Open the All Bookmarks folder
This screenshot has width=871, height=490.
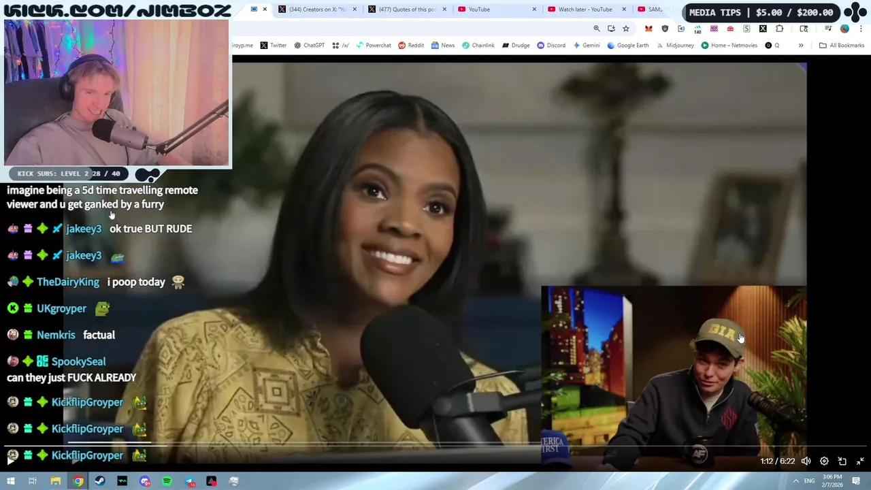(842, 46)
